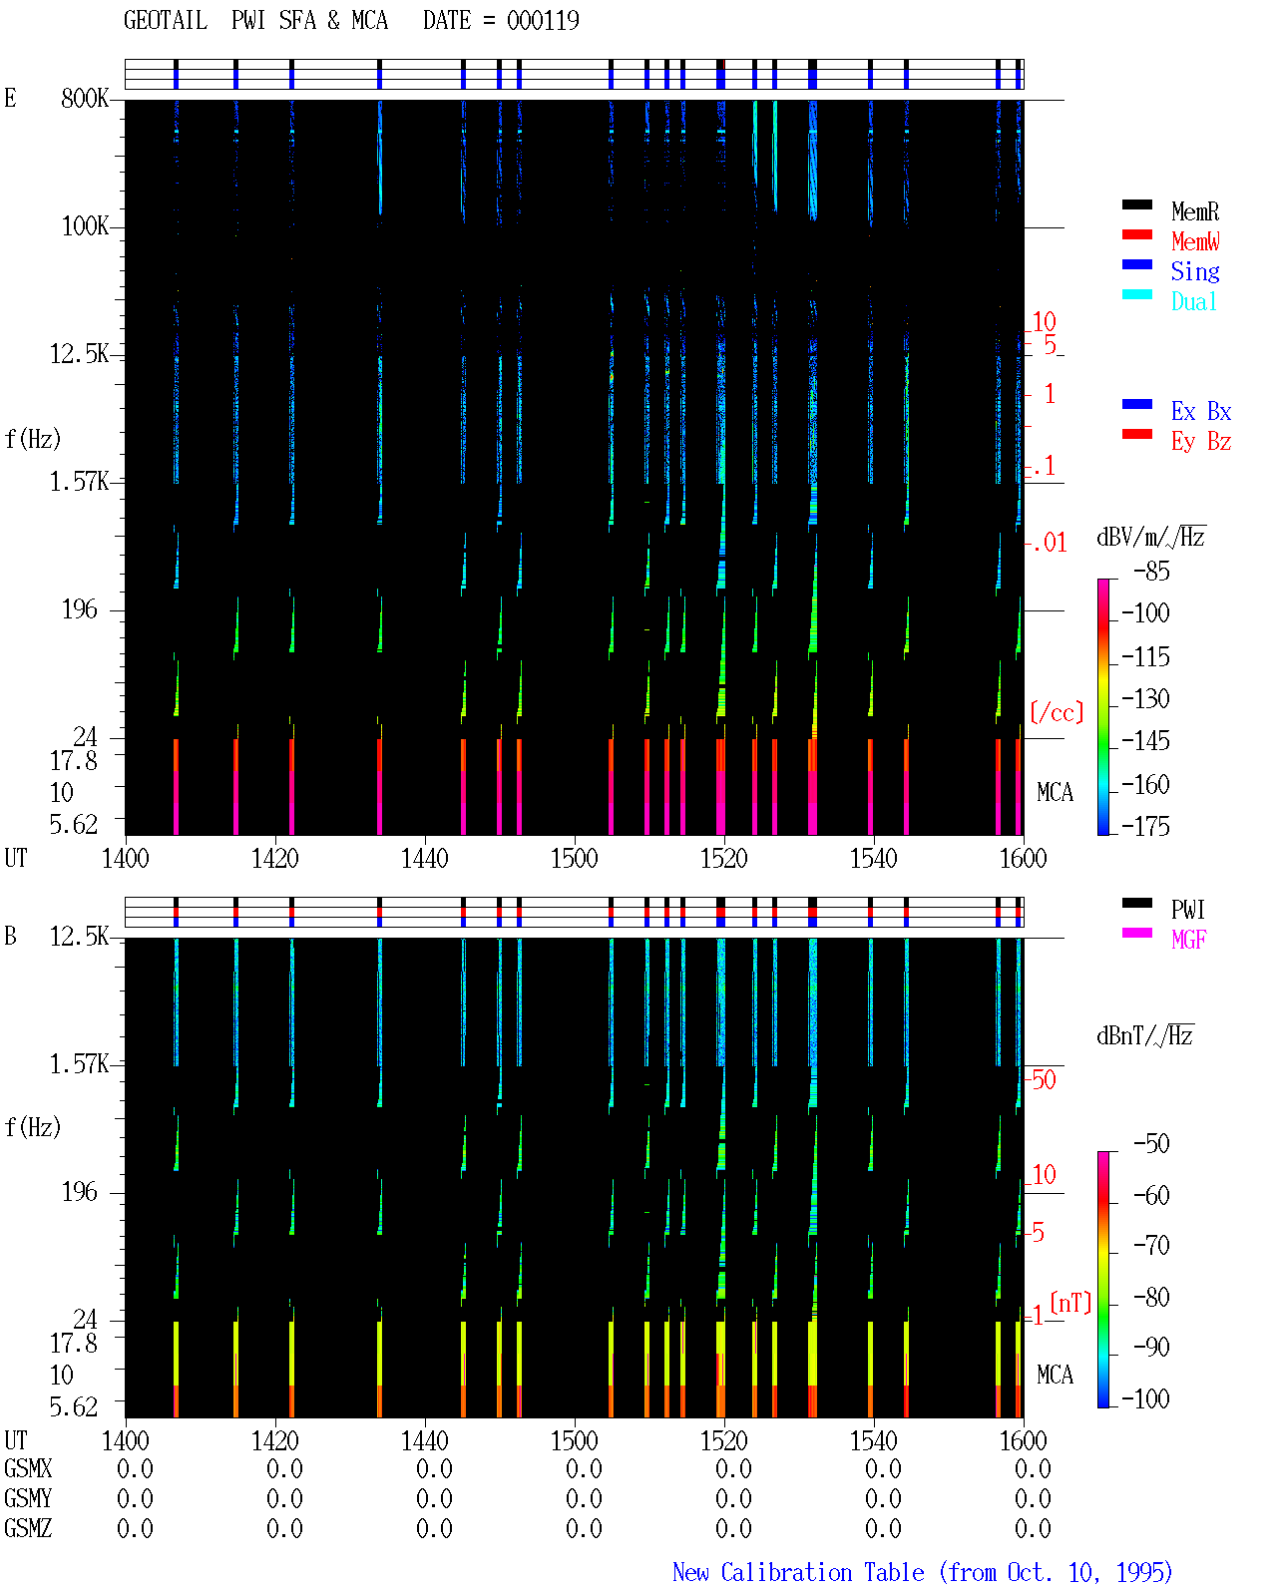Click the dBV/m electric field color bar

coord(1103,706)
